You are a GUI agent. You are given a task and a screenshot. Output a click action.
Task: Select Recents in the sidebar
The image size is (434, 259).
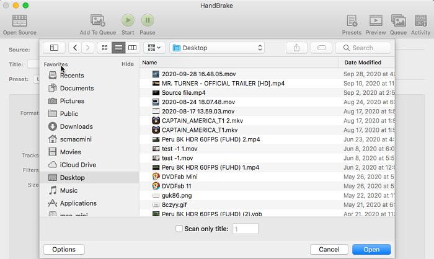(72, 75)
